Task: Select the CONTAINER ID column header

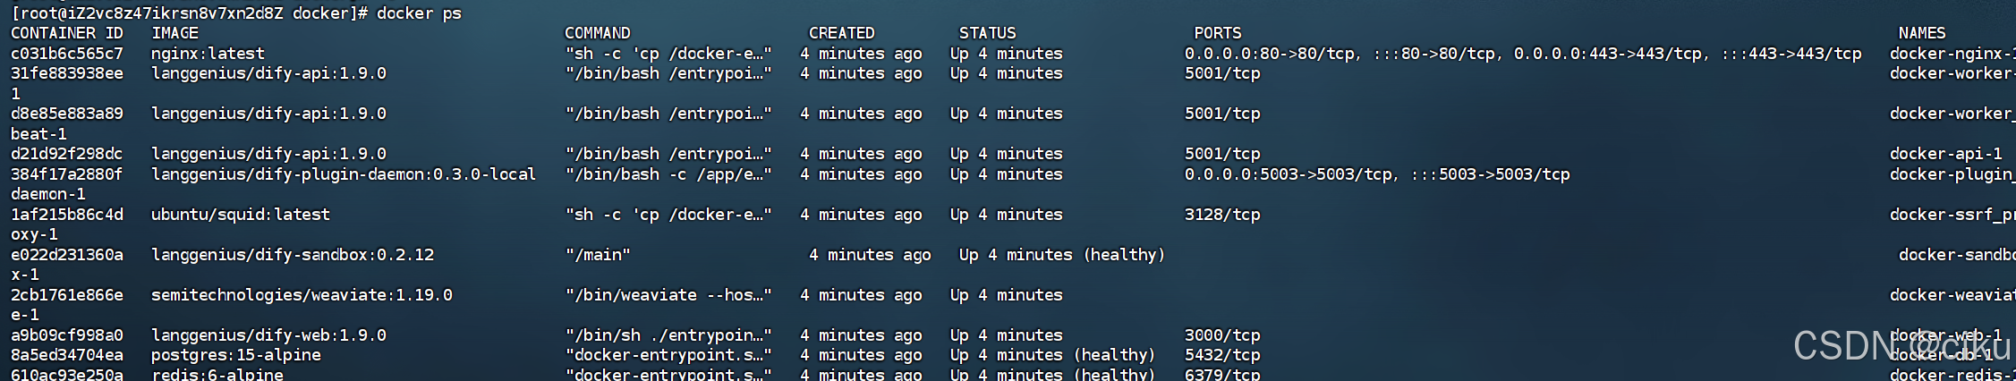Action: point(67,33)
